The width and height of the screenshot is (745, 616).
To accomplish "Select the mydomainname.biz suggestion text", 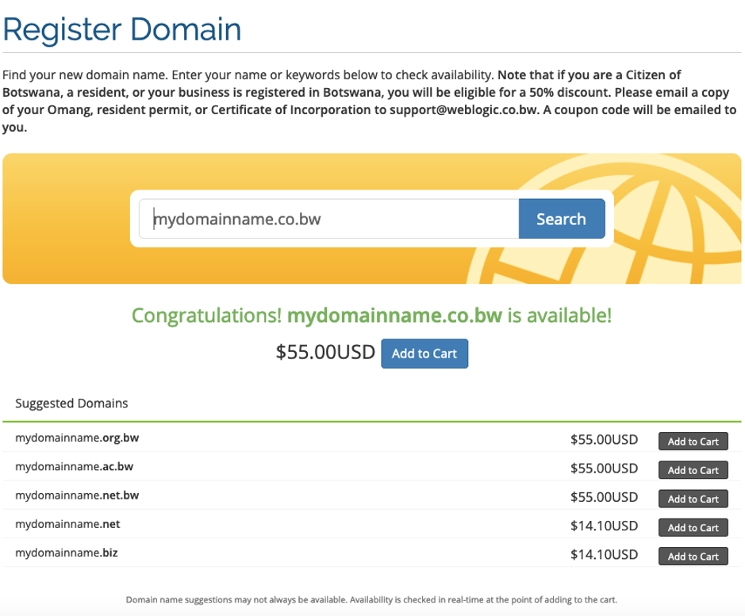I will pos(67,553).
